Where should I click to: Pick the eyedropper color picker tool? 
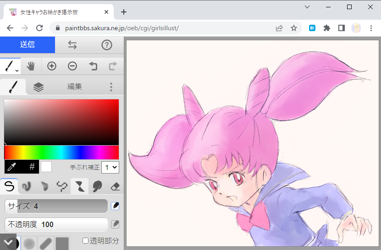(12, 167)
